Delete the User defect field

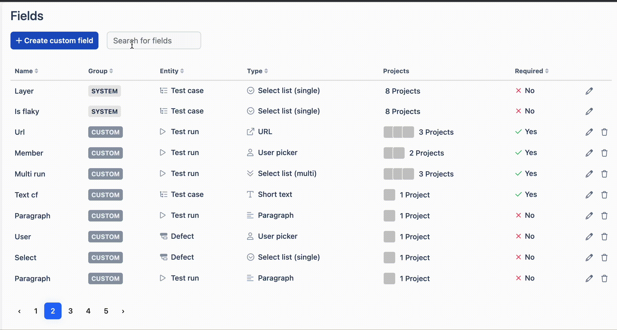pyautogui.click(x=604, y=237)
